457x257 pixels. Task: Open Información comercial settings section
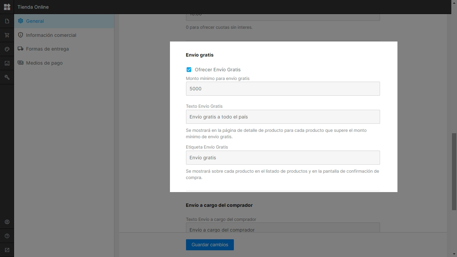pyautogui.click(x=64, y=35)
